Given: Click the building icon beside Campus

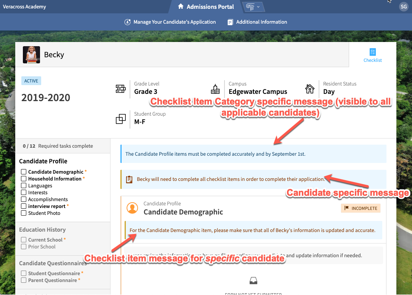Looking at the screenshot, I should (x=215, y=88).
